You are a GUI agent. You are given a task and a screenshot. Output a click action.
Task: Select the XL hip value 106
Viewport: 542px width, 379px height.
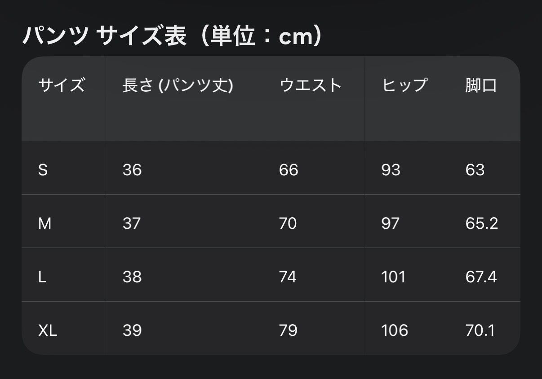[x=395, y=330]
